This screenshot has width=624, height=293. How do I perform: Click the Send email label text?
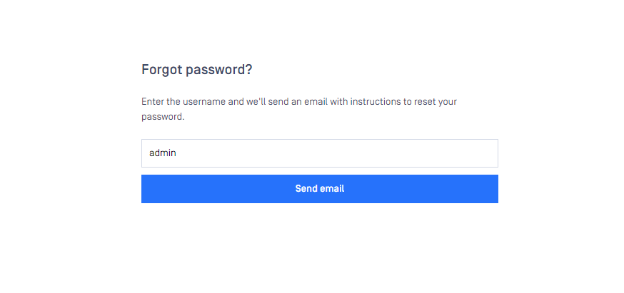point(320,188)
